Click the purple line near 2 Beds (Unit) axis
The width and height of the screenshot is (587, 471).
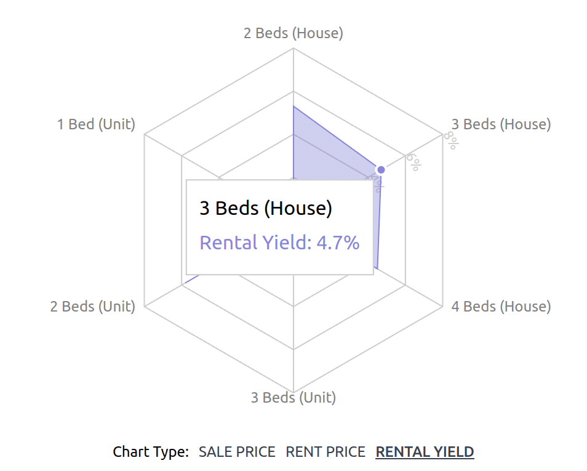(x=193, y=279)
